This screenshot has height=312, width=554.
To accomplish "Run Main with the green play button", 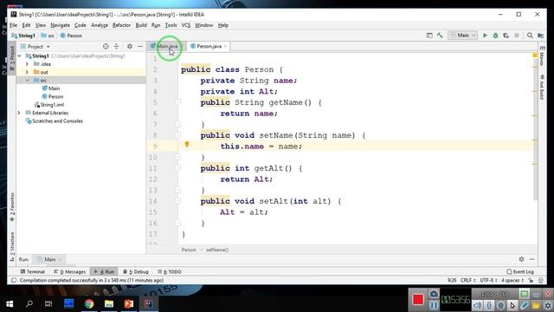I will [485, 36].
